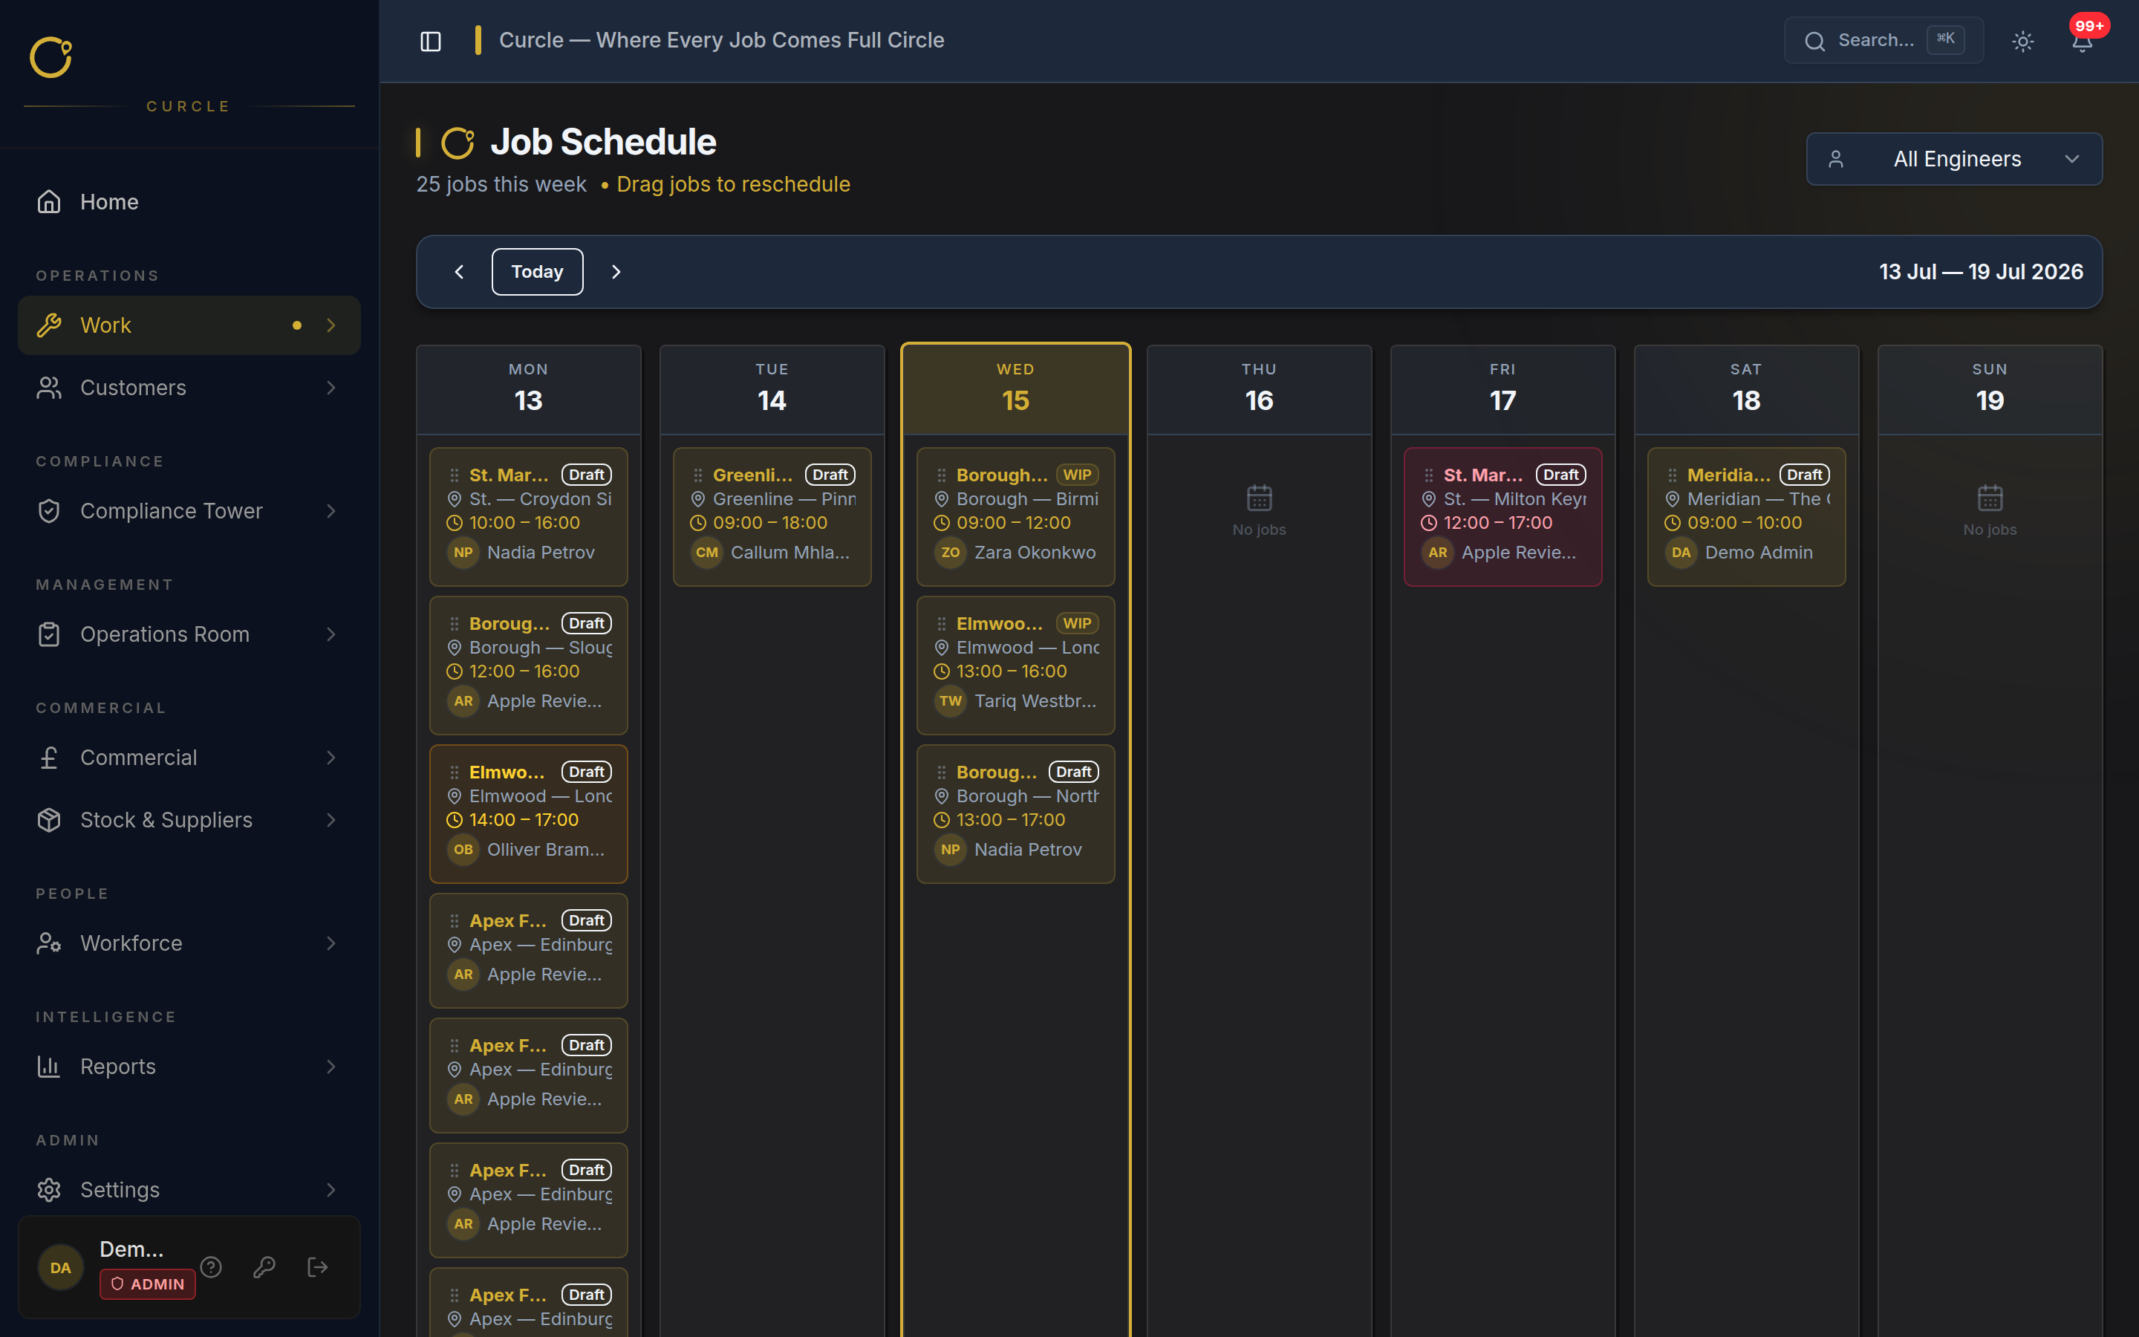The image size is (2139, 1337).
Task: Open Borough Birmingham job card 09:00–12:00
Action: 1015,516
